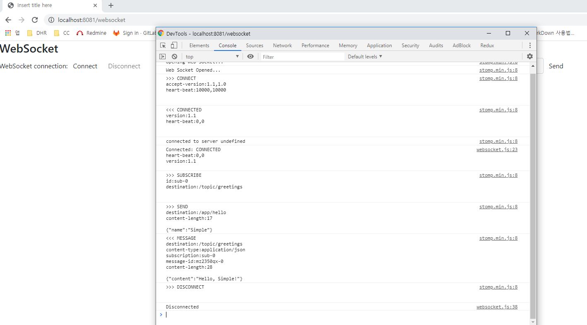
Task: Click the 'heart-beat:10000,10000' log line
Action: coord(196,90)
